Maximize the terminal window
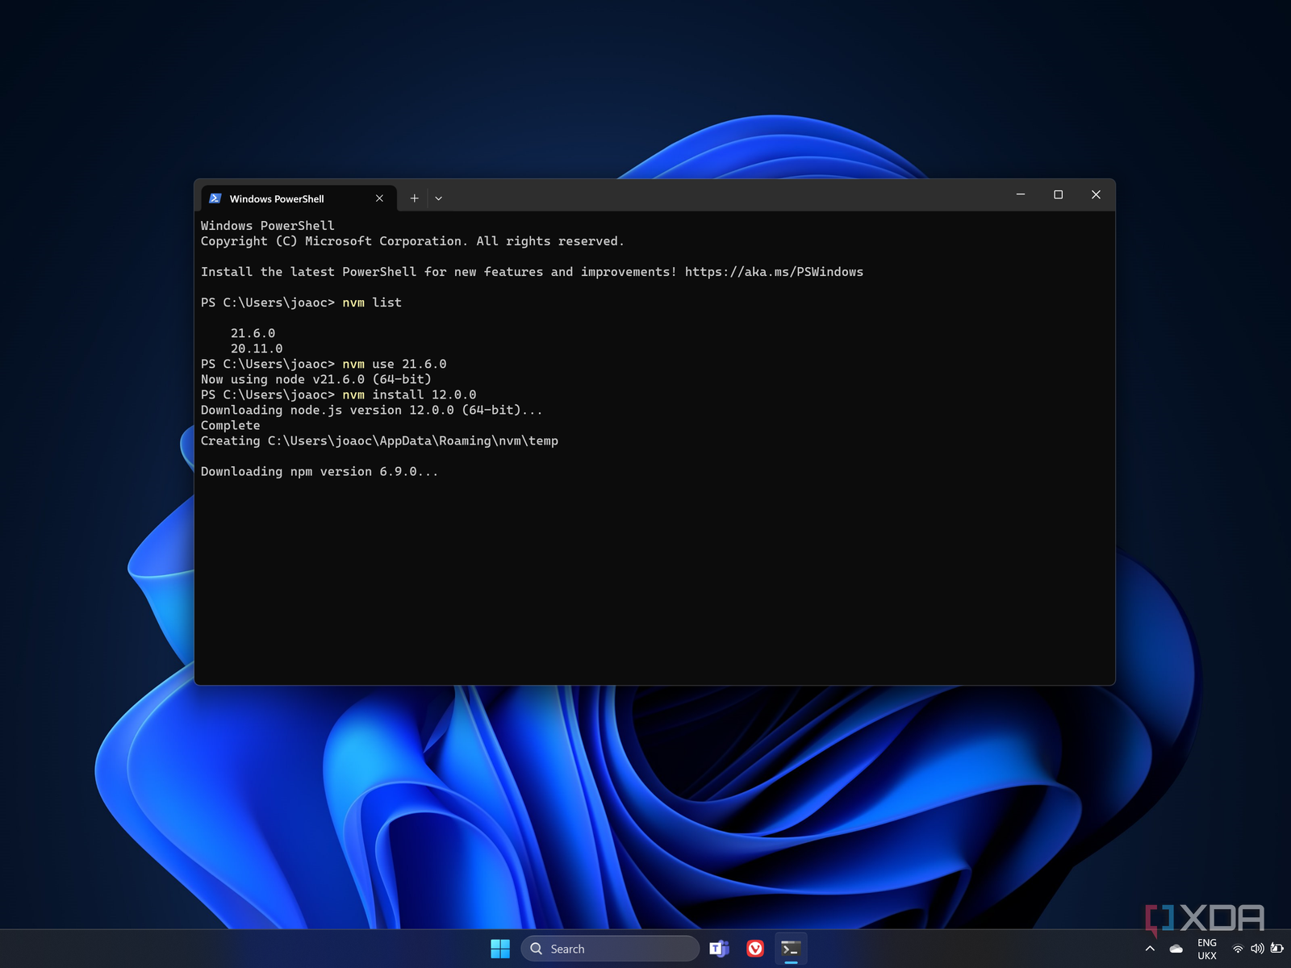This screenshot has width=1291, height=968. 1058,194
